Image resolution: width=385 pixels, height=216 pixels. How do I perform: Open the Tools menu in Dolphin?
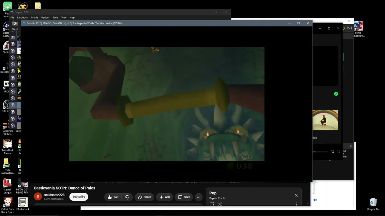55,18
